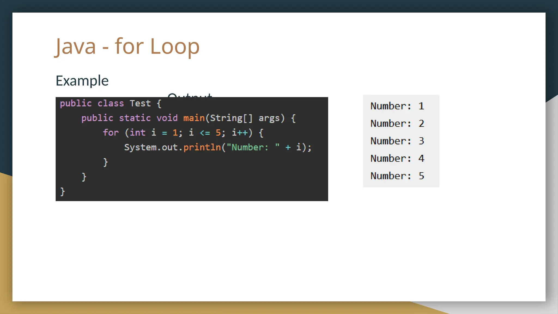Click output line 'Number: 1'
The width and height of the screenshot is (558, 314).
pos(397,106)
